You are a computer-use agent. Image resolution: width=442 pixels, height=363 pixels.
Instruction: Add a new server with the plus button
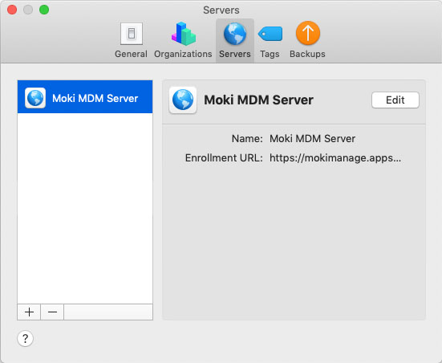pos(29,312)
